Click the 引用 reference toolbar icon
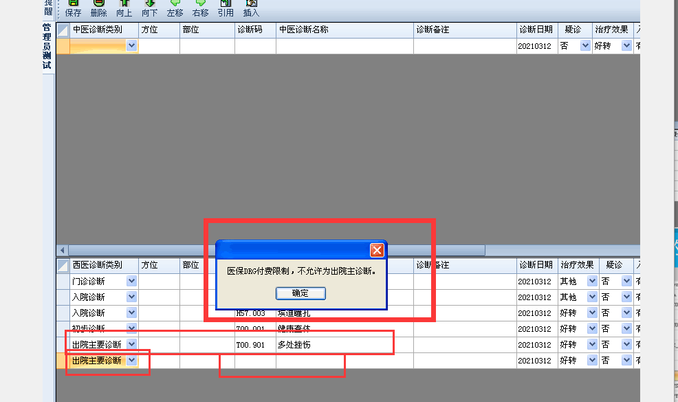Viewport: 678px width, 402px height. [x=226, y=8]
